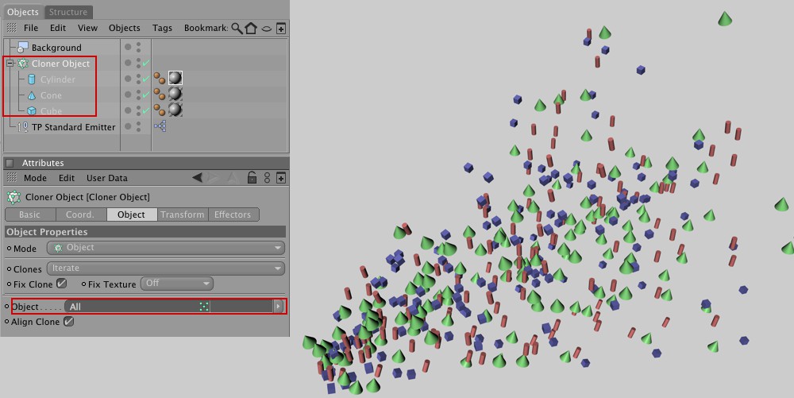The image size is (794, 398).
Task: Click the lock icon in Attributes panel
Action: point(252,178)
